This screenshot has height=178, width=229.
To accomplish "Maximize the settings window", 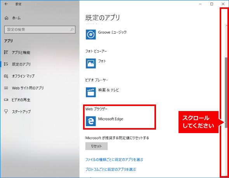I will pyautogui.click(x=212, y=4).
